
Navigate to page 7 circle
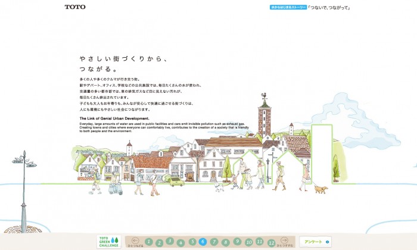(x=214, y=242)
